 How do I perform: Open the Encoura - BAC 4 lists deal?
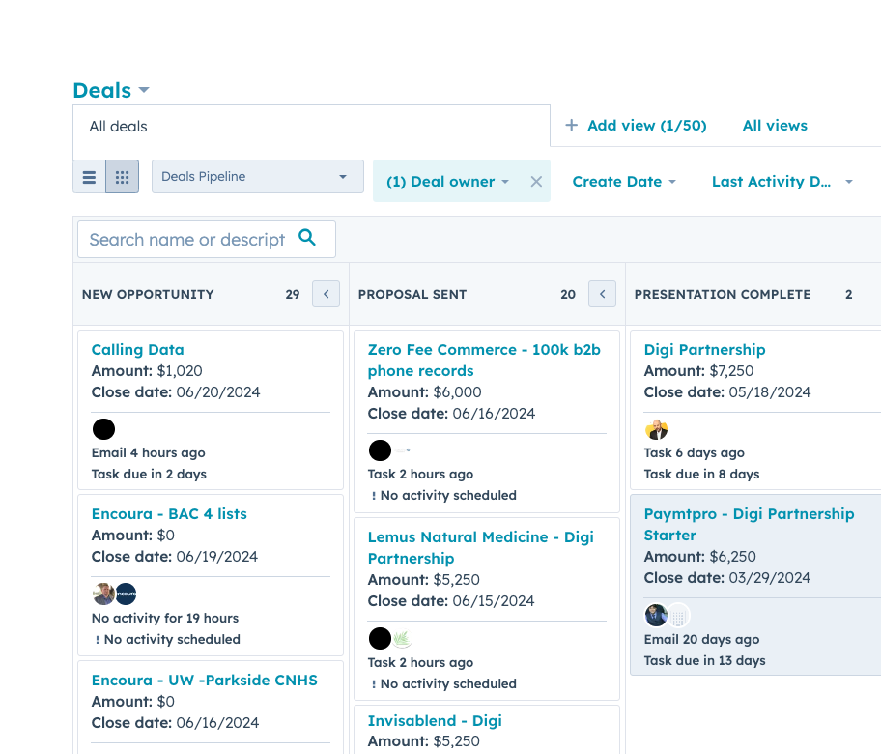tap(169, 514)
